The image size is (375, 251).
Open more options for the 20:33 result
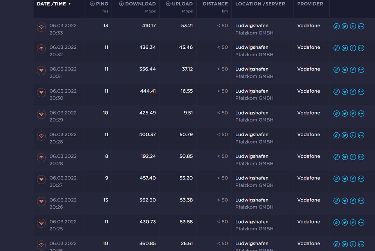(361, 26)
